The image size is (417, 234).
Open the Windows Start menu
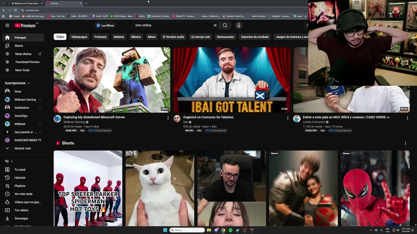[165, 230]
